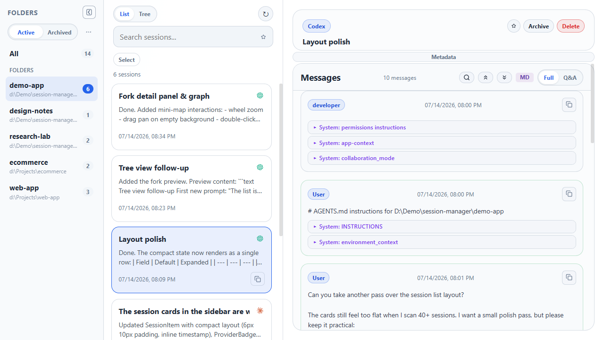This screenshot has width=604, height=340.
Task: Click the messages panel scrollbar
Action: click(x=593, y=104)
